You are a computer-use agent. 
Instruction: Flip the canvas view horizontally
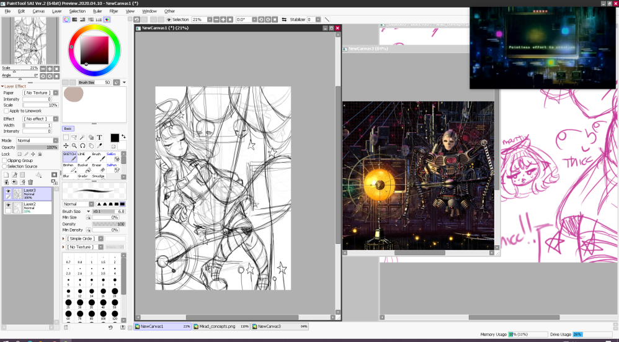284,19
